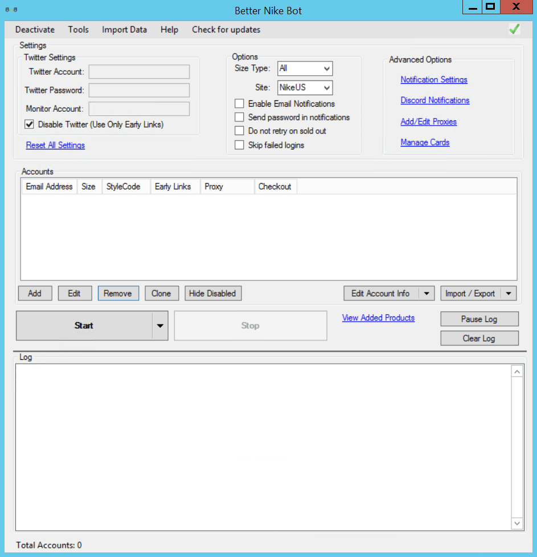Open the Help menu
This screenshot has height=557, width=537.
(169, 30)
